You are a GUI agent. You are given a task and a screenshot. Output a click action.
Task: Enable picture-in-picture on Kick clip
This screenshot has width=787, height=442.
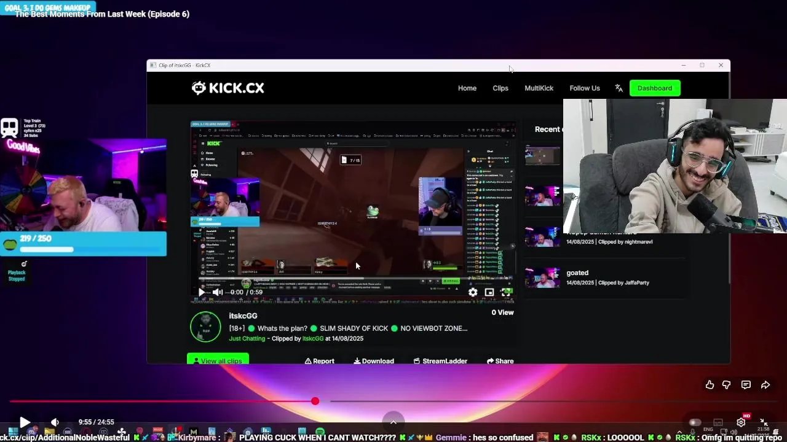point(489,292)
